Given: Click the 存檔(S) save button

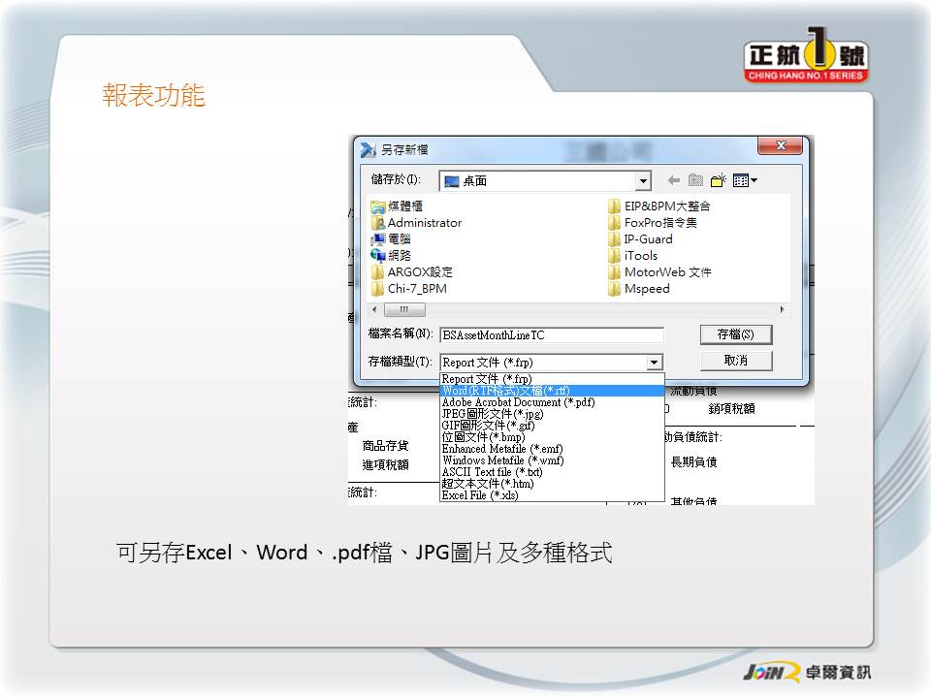Looking at the screenshot, I should (736, 334).
